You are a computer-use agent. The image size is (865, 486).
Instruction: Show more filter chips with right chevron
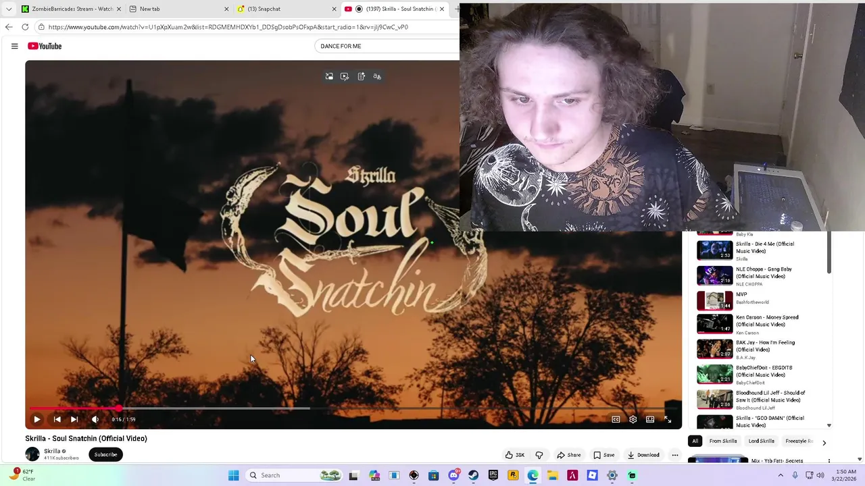pyautogui.click(x=824, y=443)
